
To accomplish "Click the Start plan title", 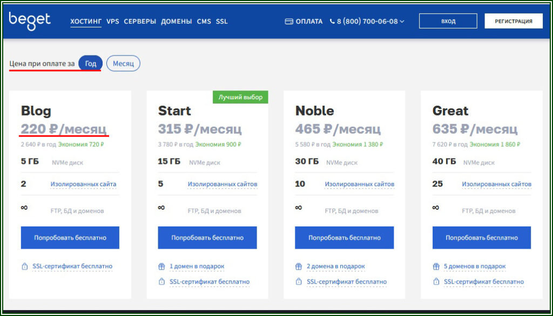I will point(174,111).
